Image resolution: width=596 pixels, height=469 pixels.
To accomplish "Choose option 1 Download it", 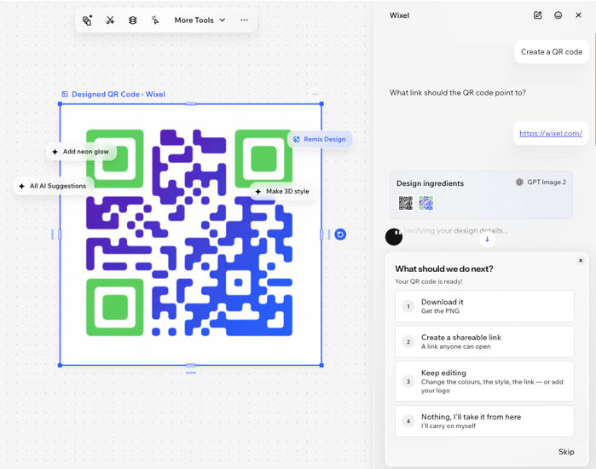I will [x=484, y=306].
